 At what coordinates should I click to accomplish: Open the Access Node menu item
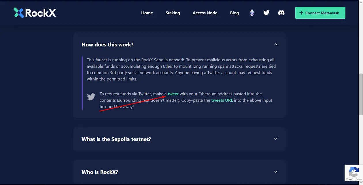pyautogui.click(x=205, y=13)
